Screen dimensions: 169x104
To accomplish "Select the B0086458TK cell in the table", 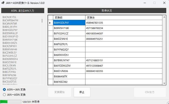I will (x=69, y=76).
